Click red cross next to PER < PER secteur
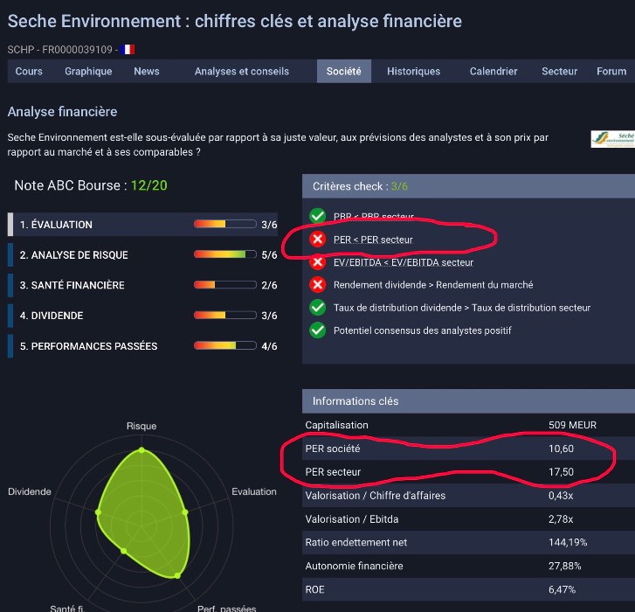635x612 pixels. click(318, 240)
